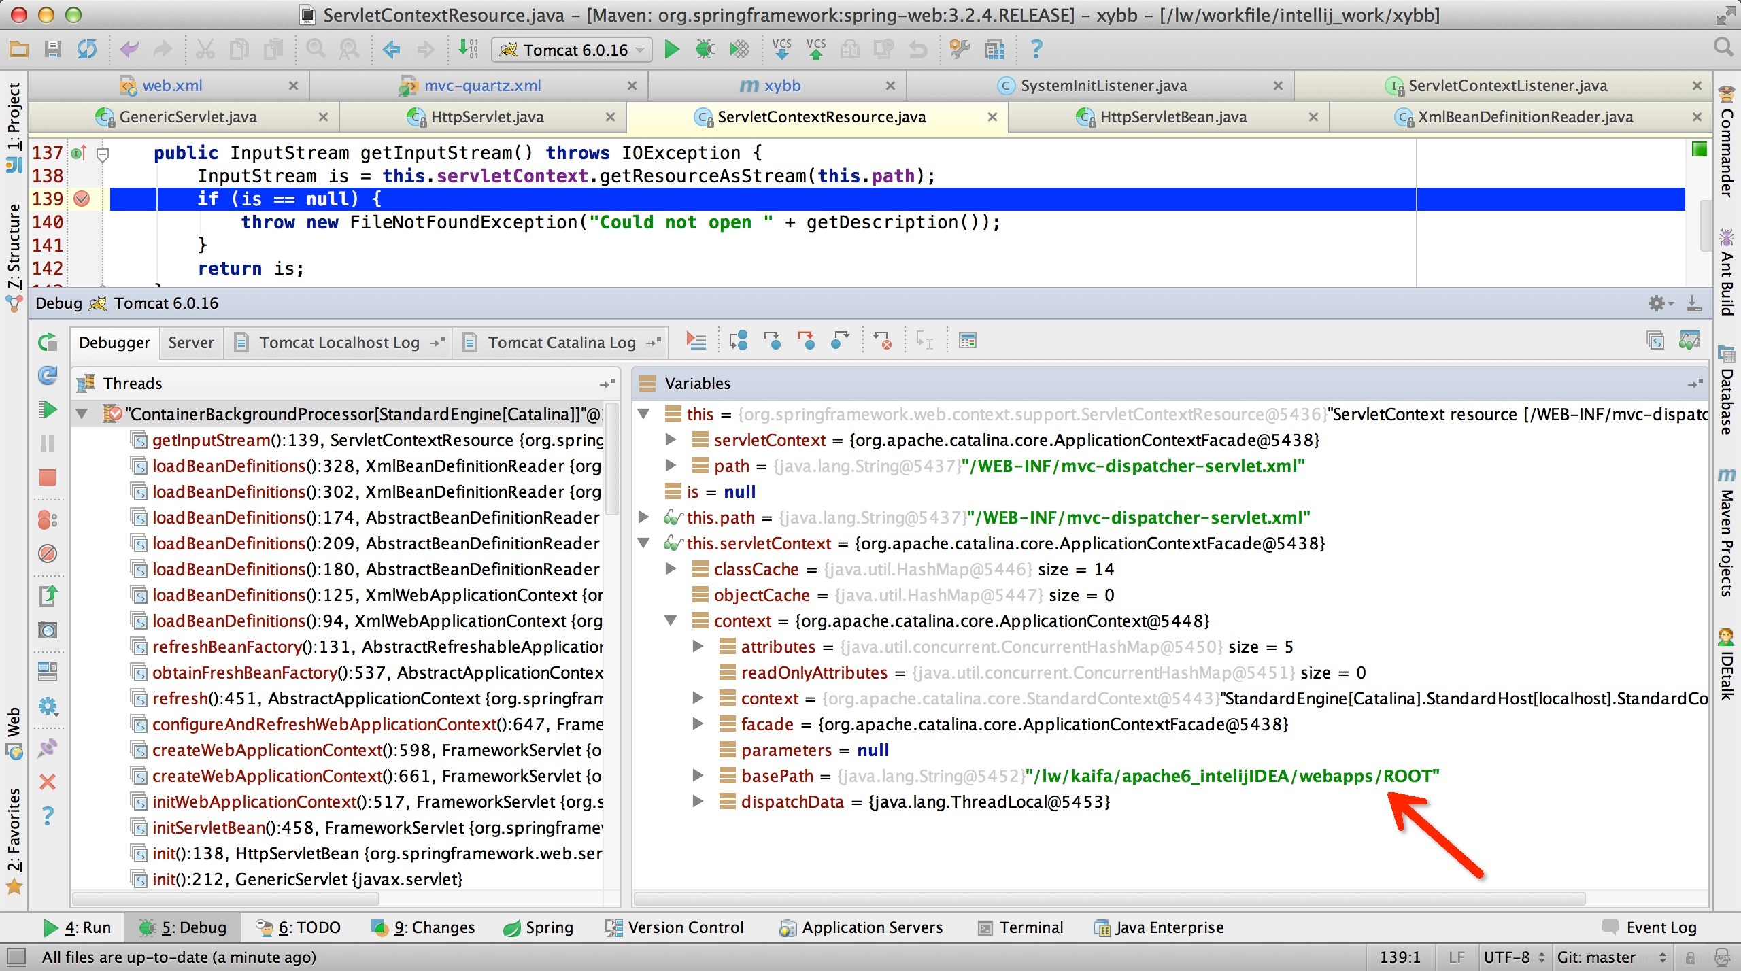This screenshot has height=971, width=1741.
Task: Click the Debug bug icon in top toolbar
Action: 705,50
